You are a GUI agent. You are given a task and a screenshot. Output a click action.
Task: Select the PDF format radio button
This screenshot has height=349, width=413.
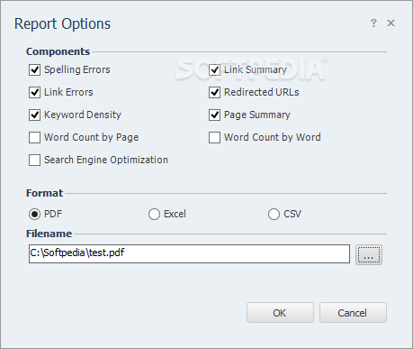coord(34,215)
